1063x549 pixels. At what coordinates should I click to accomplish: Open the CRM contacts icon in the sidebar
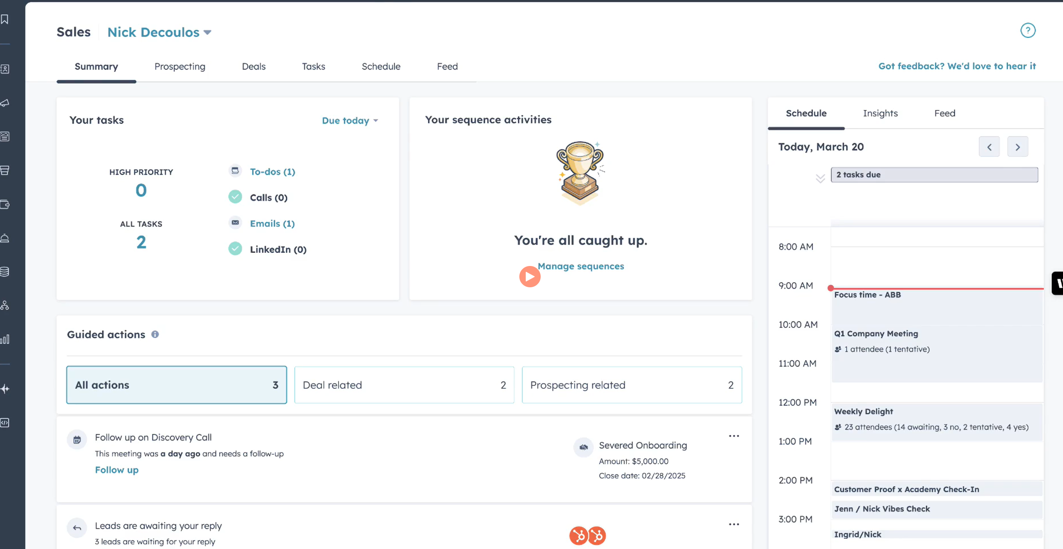(x=5, y=69)
